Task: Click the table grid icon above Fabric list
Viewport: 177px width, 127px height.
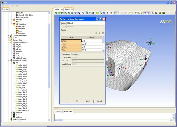Action: [103, 33]
